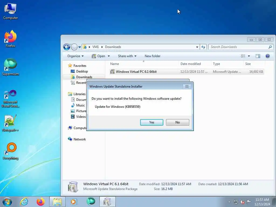
Task: Click Downloads in the address breadcrumb
Action: [113, 47]
